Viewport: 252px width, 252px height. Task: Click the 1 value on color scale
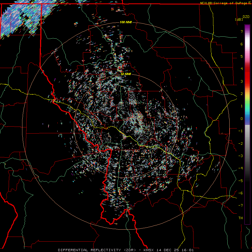242,106
